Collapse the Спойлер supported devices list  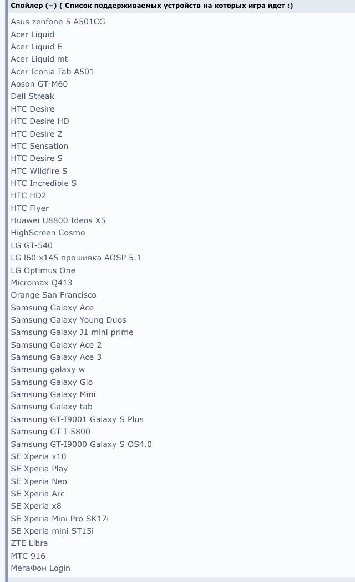[x=32, y=6]
